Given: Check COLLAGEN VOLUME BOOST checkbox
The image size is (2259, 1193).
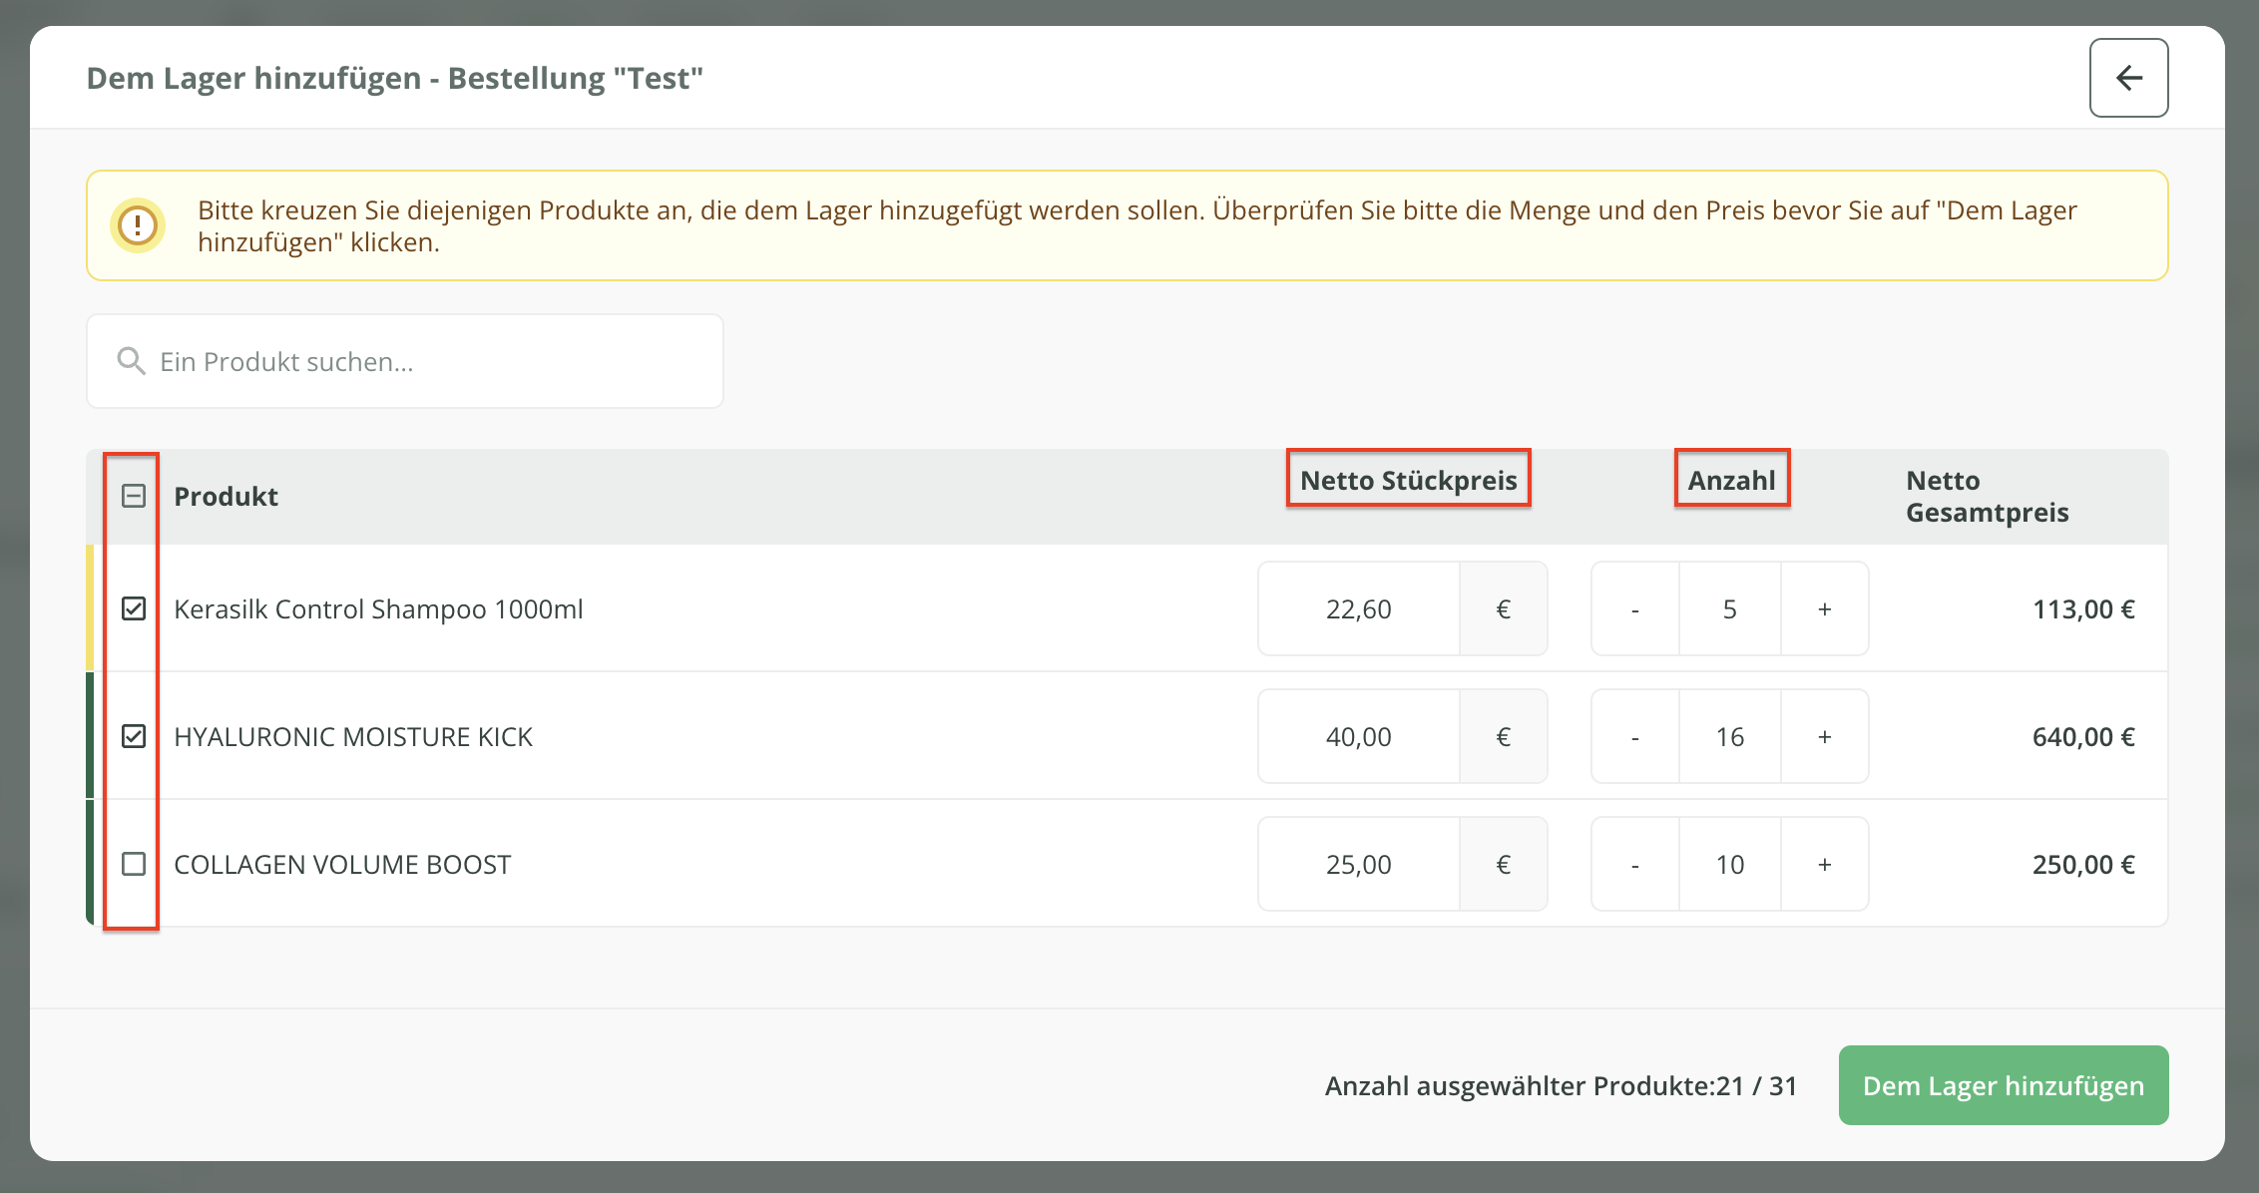Looking at the screenshot, I should (x=134, y=864).
